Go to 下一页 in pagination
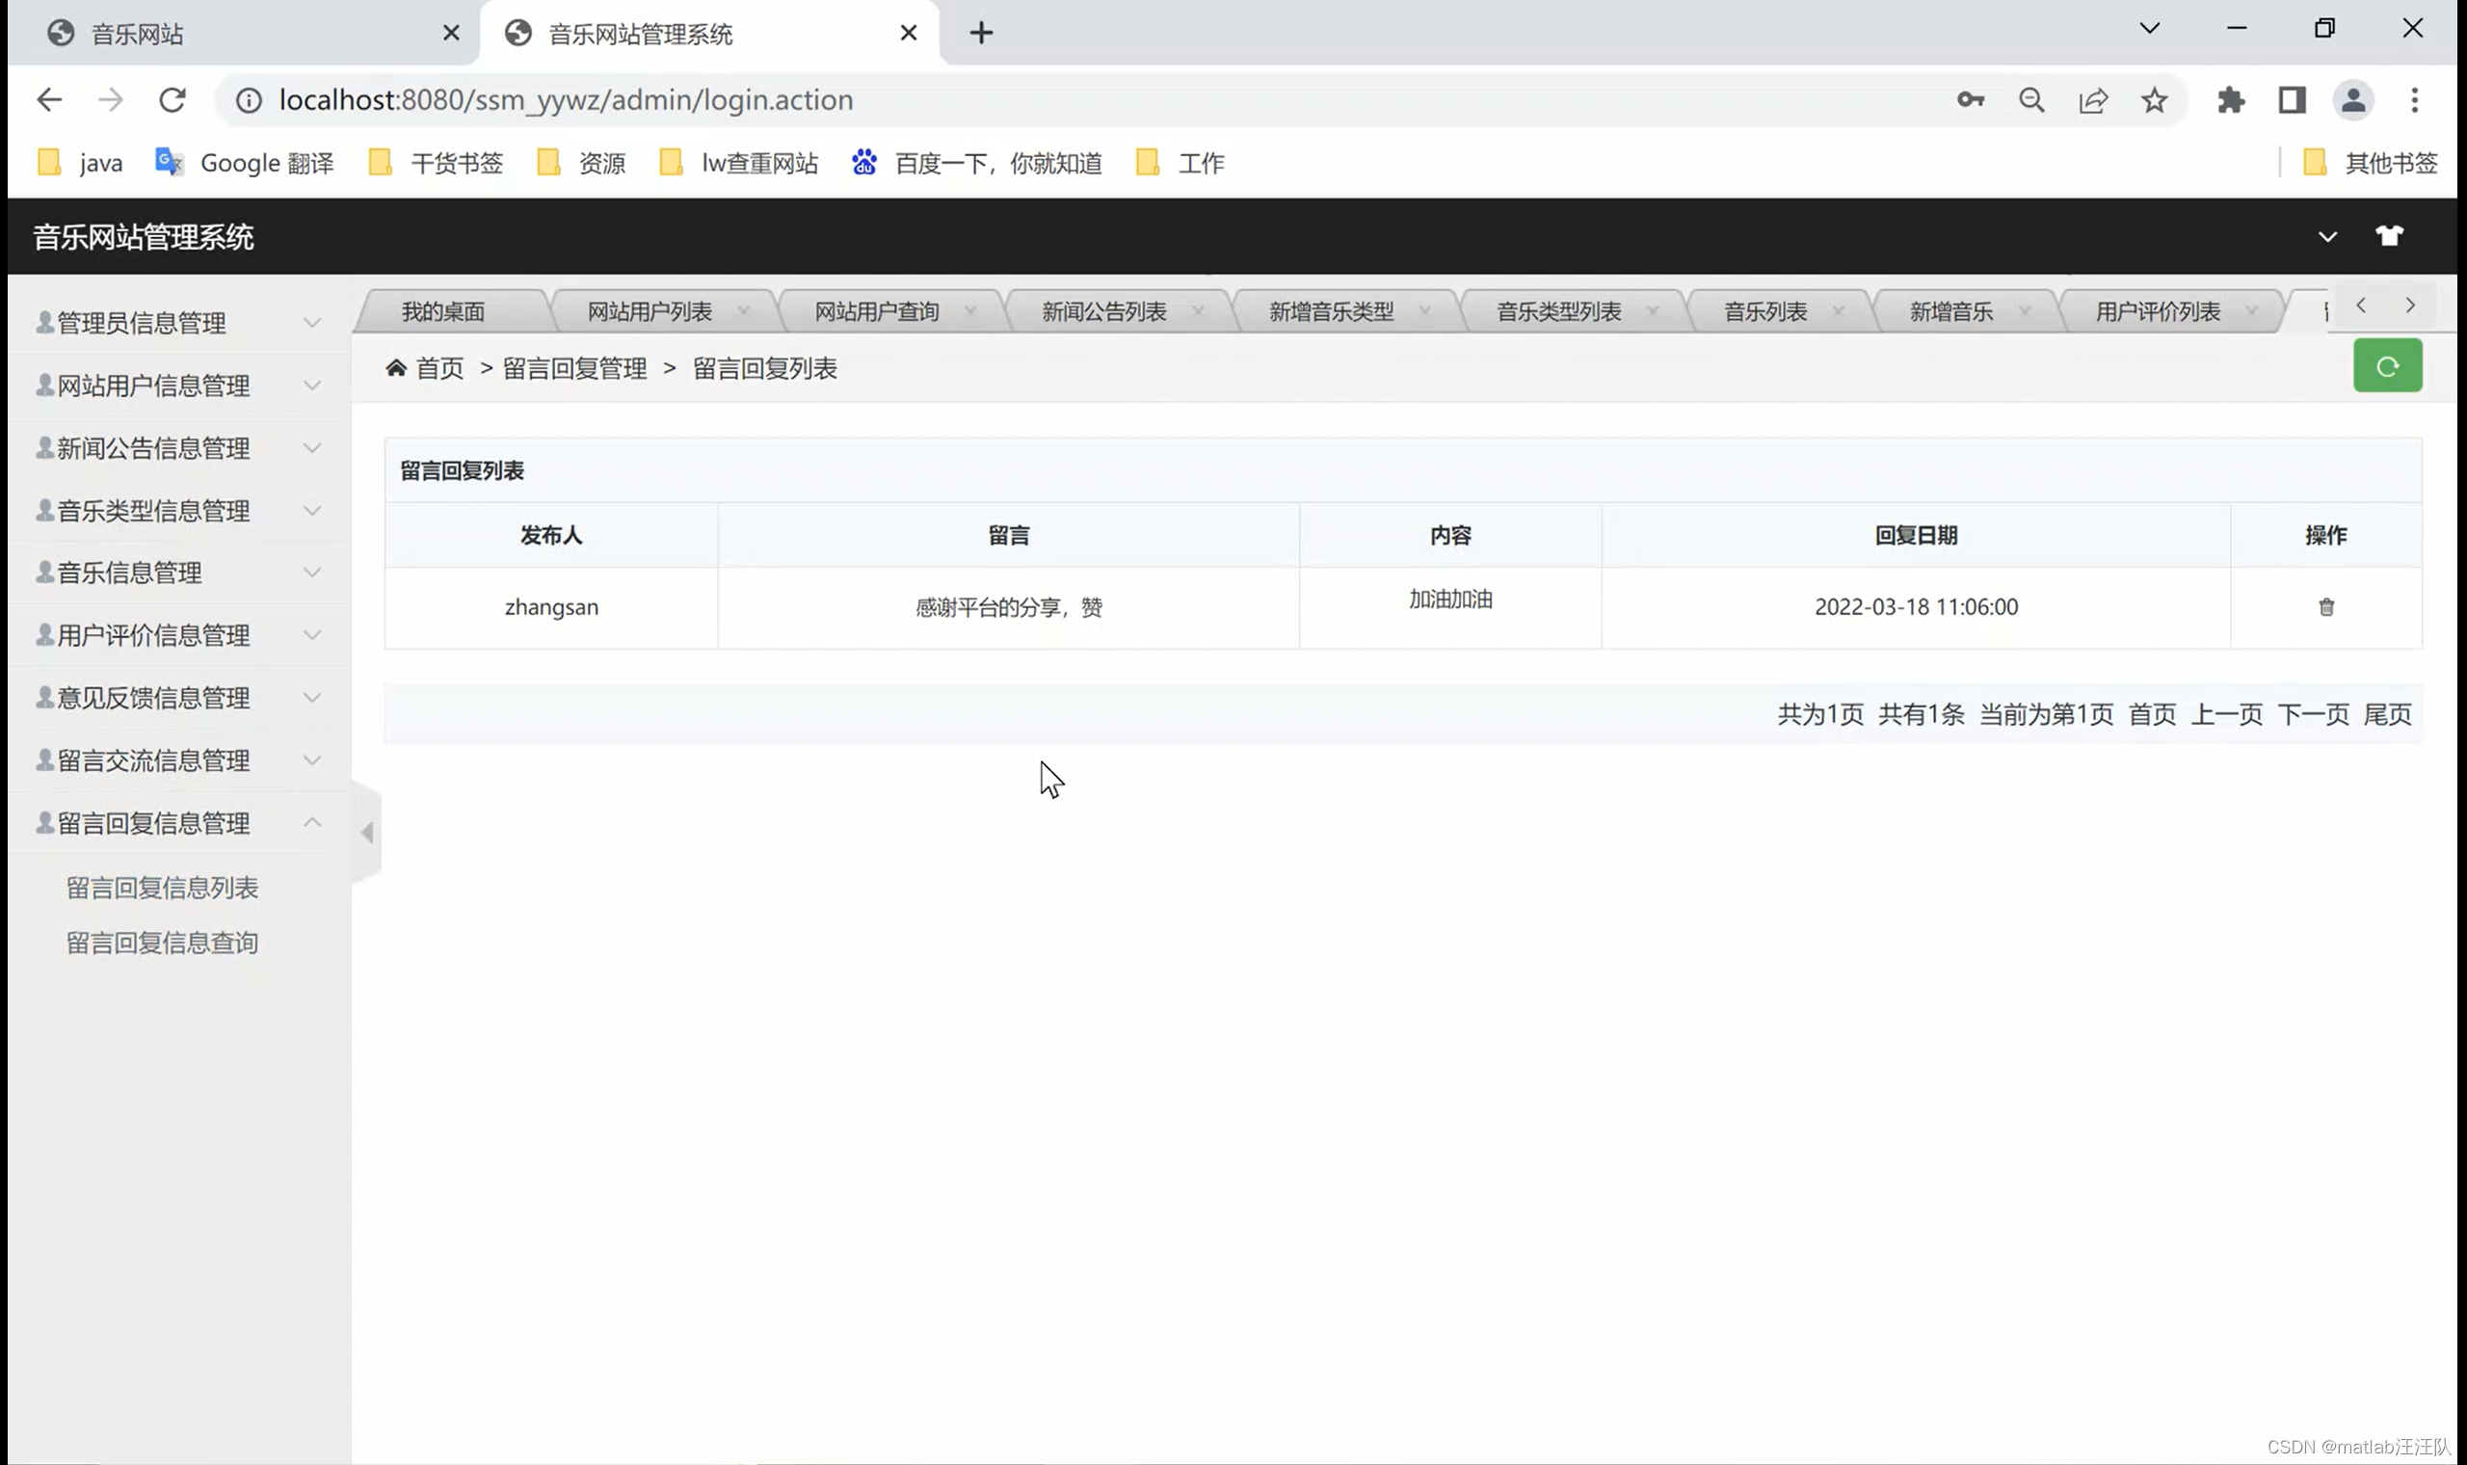The width and height of the screenshot is (2467, 1465). [x=2312, y=714]
